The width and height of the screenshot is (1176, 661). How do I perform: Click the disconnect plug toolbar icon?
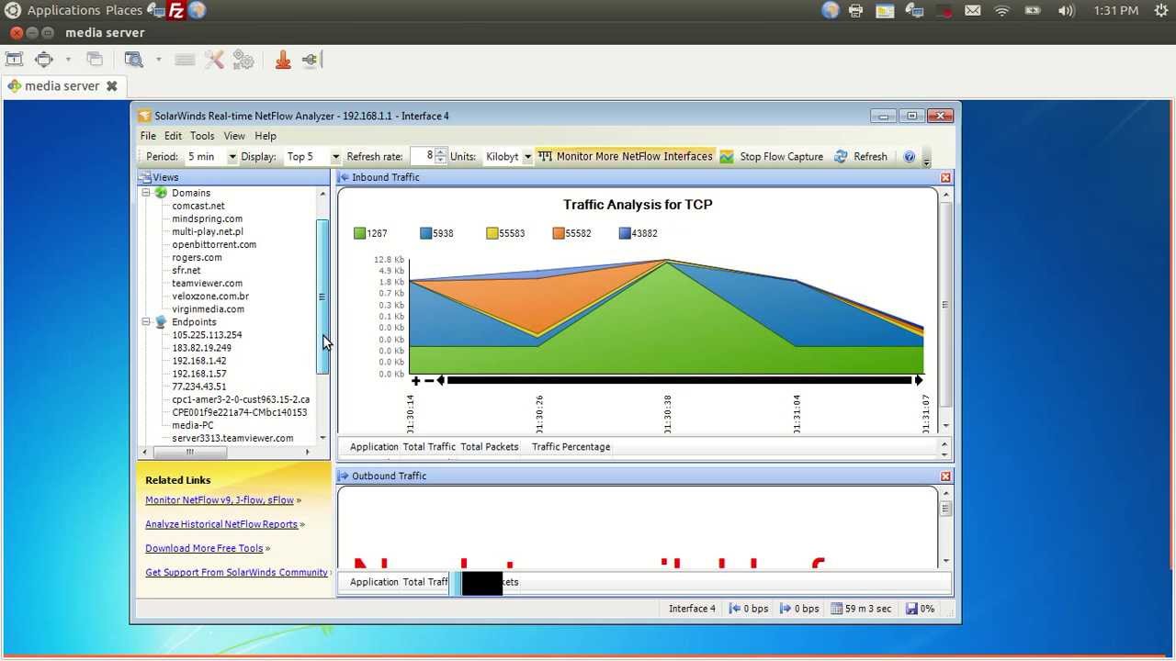tap(310, 60)
